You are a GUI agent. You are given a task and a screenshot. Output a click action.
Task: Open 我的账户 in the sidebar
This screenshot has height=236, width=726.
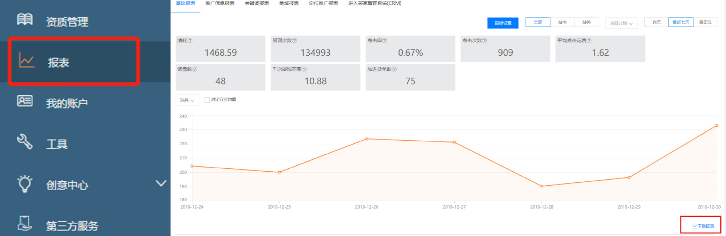[x=67, y=103]
